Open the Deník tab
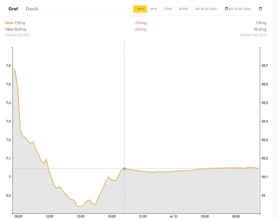Screen dimensions: 278x220 tap(32, 9)
